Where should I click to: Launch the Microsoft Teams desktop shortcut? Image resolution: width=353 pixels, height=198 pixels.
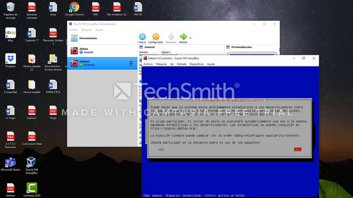(x=10, y=164)
